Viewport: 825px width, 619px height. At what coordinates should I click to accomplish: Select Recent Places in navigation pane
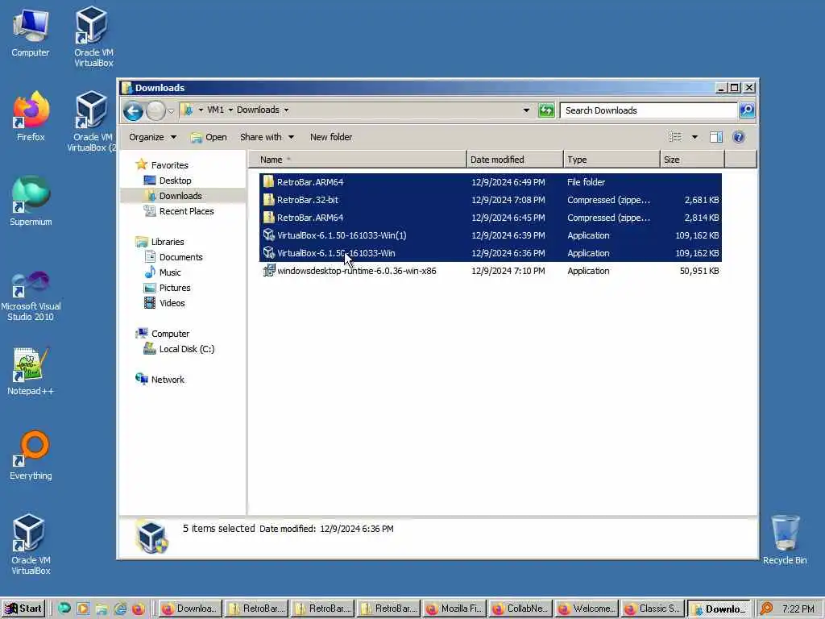[186, 211]
